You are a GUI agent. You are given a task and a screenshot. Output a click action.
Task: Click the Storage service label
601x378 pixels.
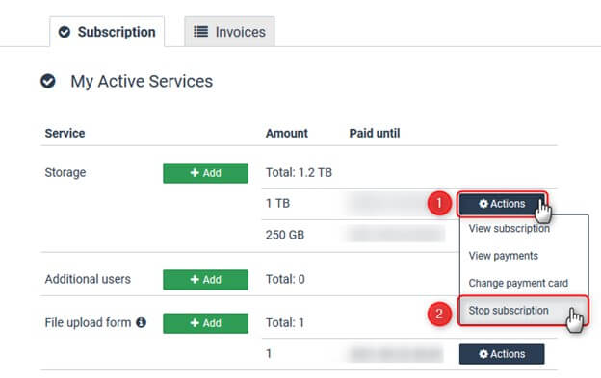(x=65, y=172)
